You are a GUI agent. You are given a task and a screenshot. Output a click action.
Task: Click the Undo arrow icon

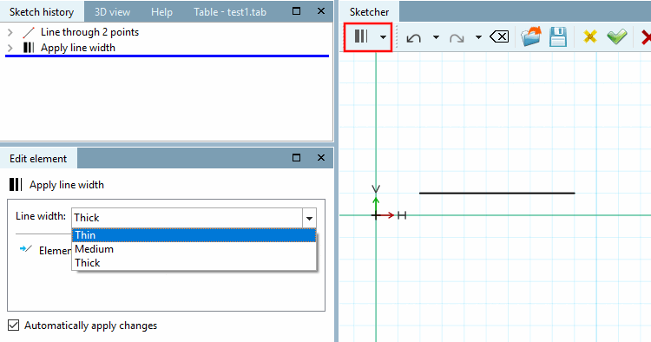(413, 38)
